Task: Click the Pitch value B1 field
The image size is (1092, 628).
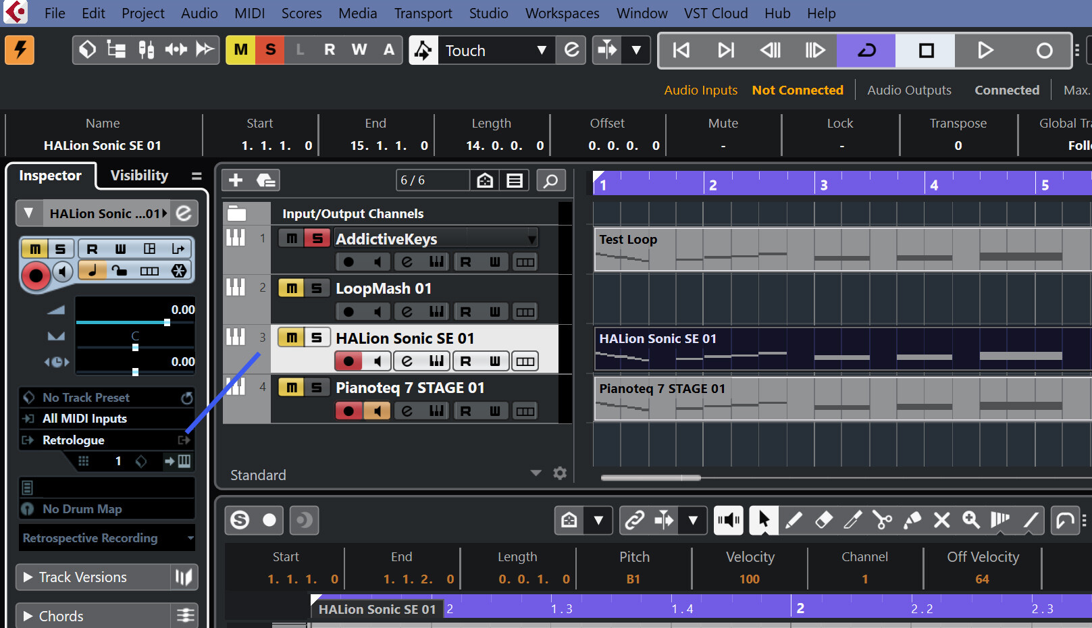Action: tap(633, 579)
